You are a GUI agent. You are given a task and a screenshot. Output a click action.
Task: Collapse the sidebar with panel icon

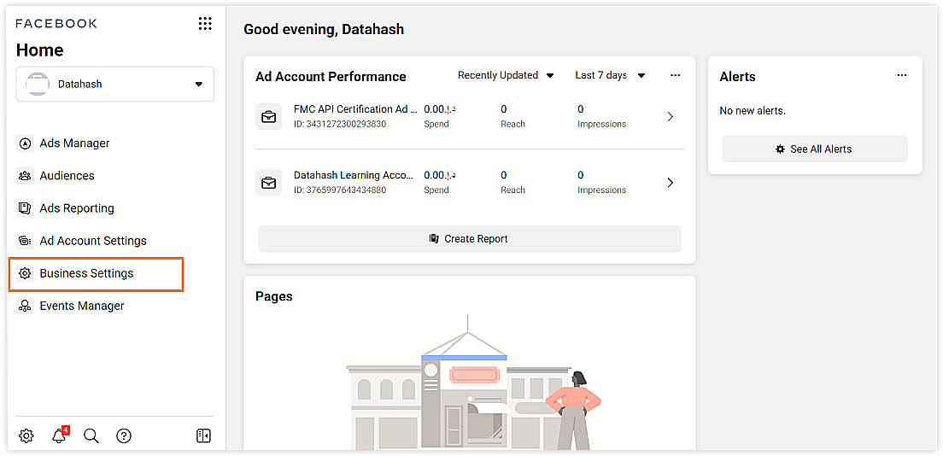[x=204, y=436]
